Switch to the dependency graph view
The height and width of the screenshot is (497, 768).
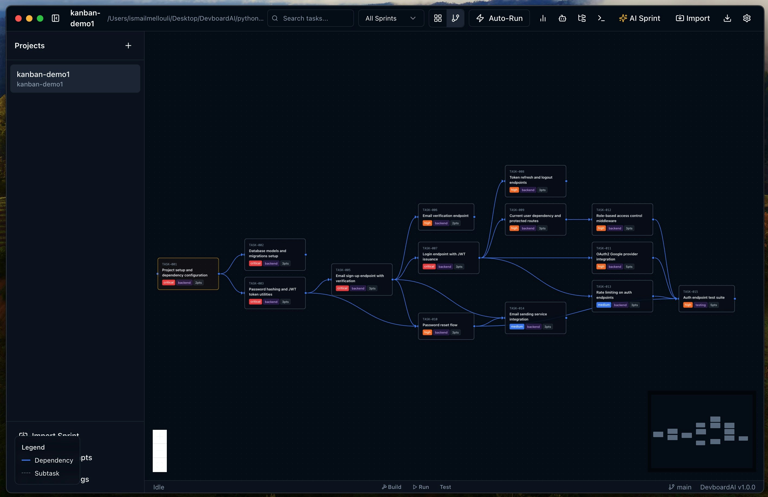pos(455,18)
